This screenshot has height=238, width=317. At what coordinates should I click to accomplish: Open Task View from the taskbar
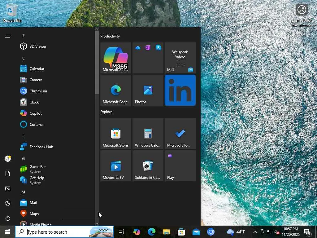click(x=121, y=232)
